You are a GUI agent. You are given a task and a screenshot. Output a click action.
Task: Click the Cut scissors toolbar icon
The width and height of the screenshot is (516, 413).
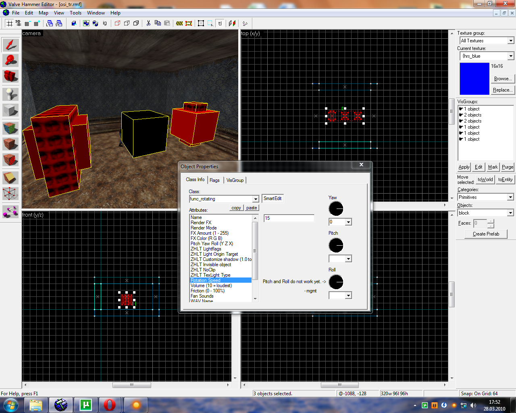[x=148, y=23]
